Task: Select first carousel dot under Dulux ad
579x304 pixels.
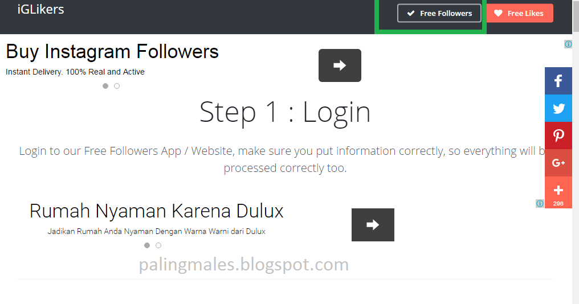Action: click(147, 245)
